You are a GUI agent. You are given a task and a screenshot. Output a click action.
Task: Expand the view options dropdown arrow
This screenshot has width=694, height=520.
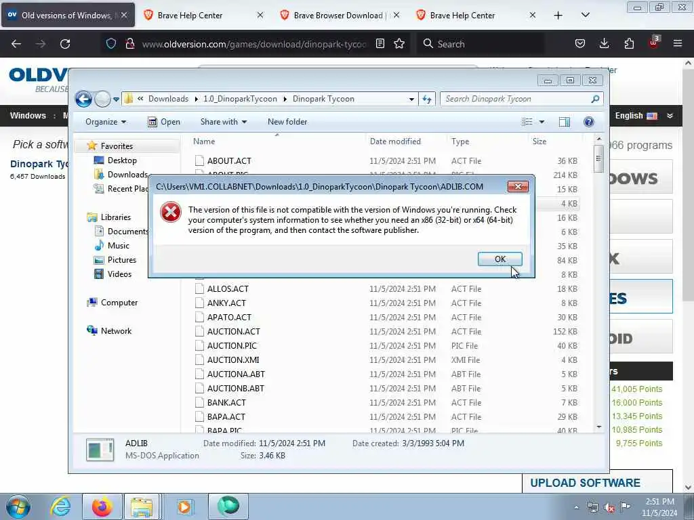[542, 122]
